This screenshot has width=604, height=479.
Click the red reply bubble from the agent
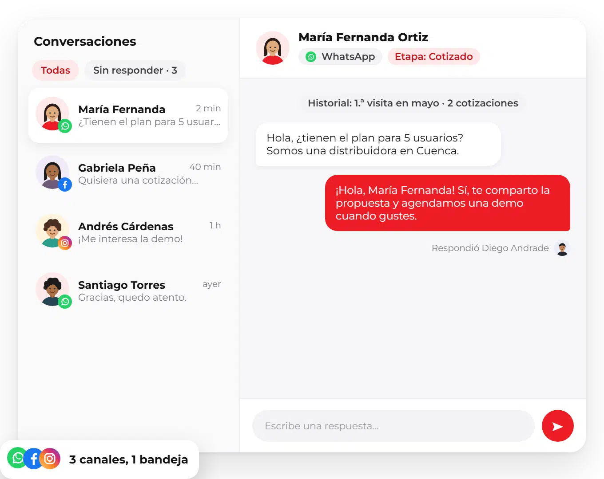[x=448, y=203]
